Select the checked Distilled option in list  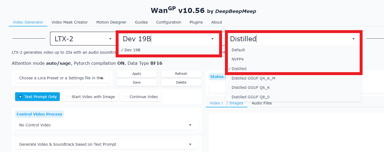[x=293, y=69]
